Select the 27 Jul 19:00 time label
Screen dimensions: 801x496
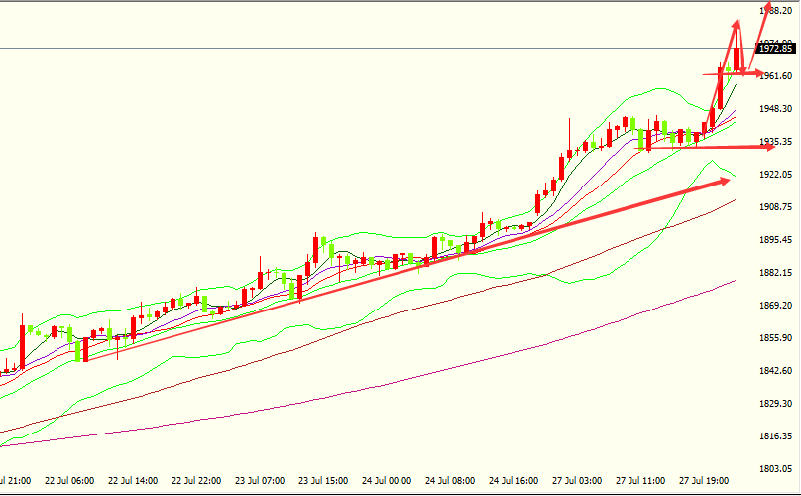click(x=705, y=481)
